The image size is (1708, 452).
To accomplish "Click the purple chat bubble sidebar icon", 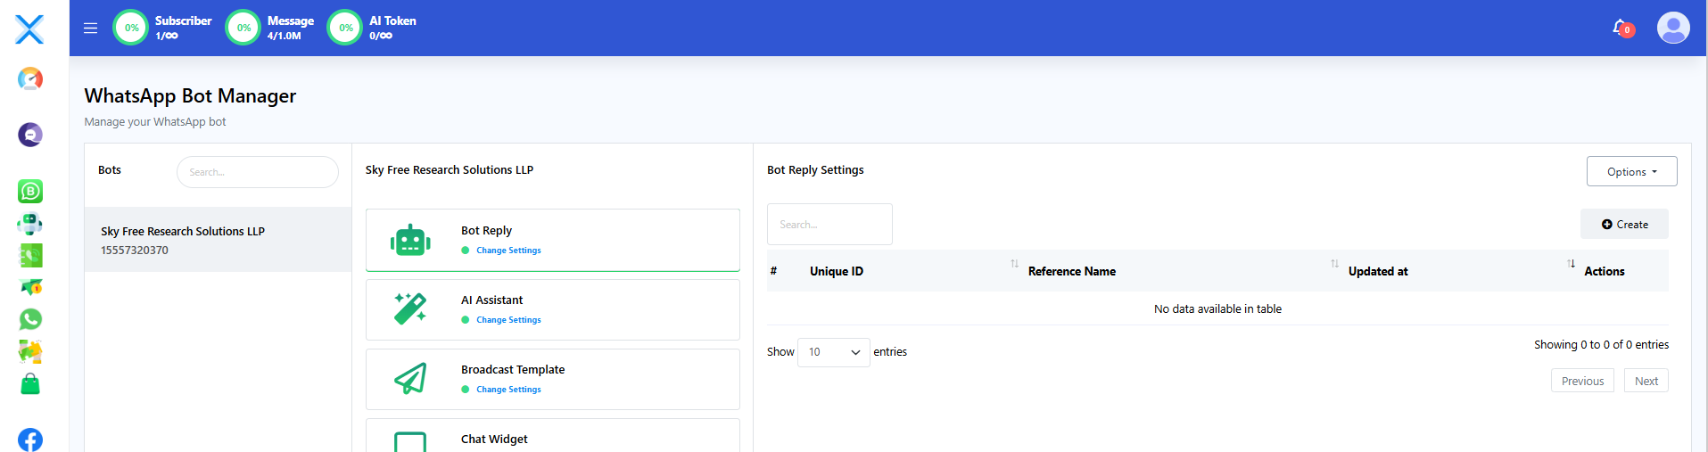I will pyautogui.click(x=30, y=135).
